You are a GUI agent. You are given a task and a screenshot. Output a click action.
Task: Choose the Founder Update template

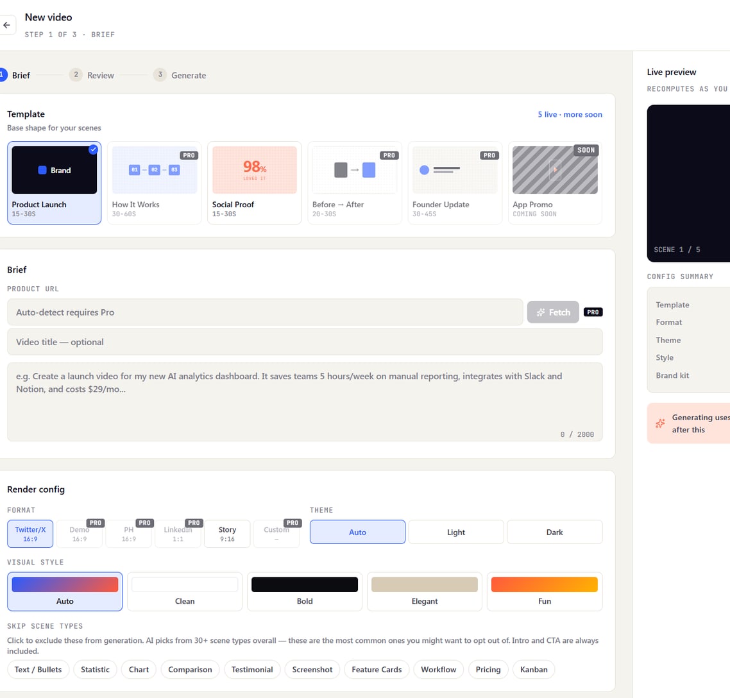pyautogui.click(x=455, y=183)
